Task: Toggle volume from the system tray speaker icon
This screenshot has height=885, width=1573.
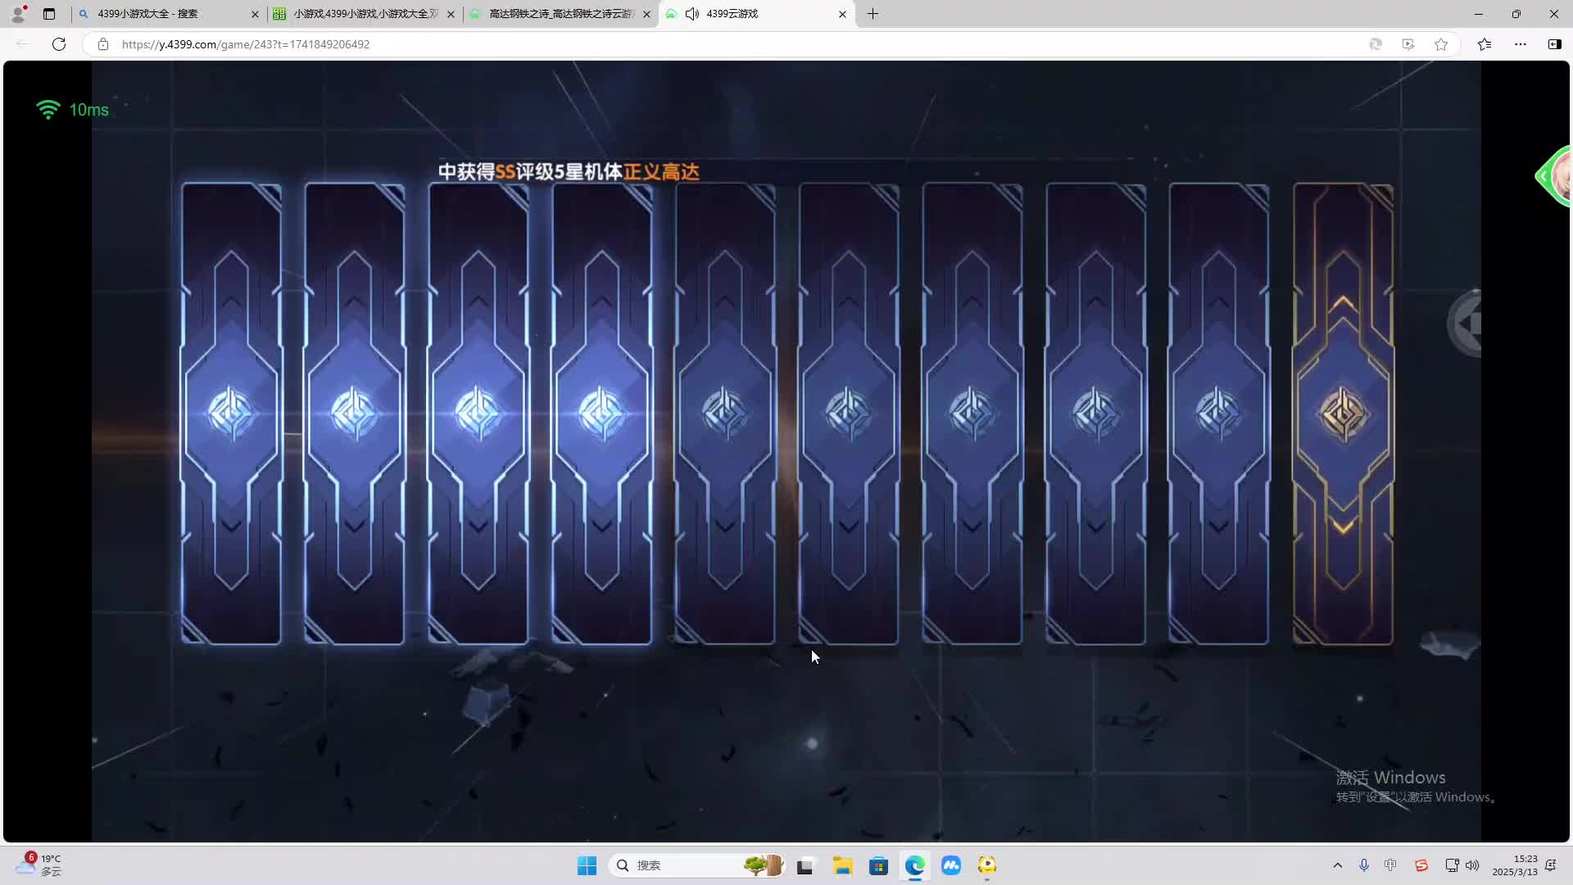Action: coord(1473,865)
